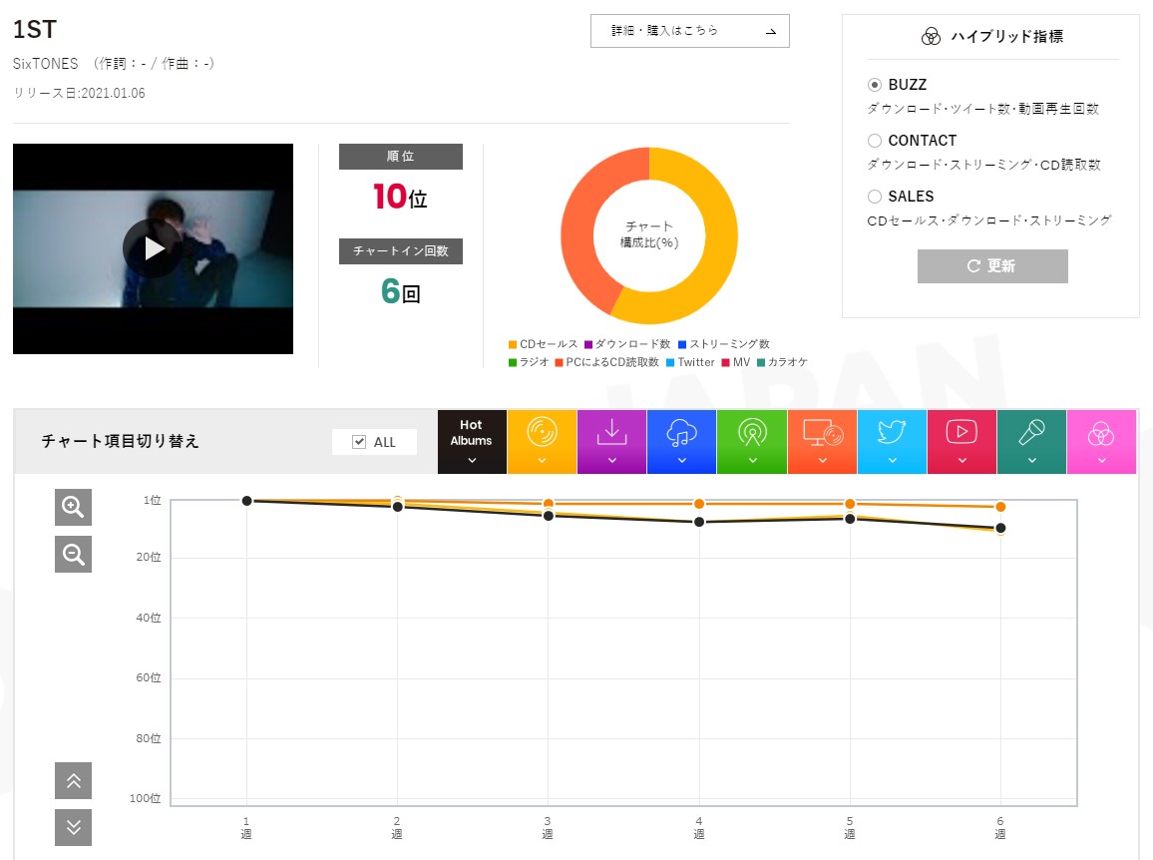
Task: Click the 1ST album title
Action: (35, 29)
